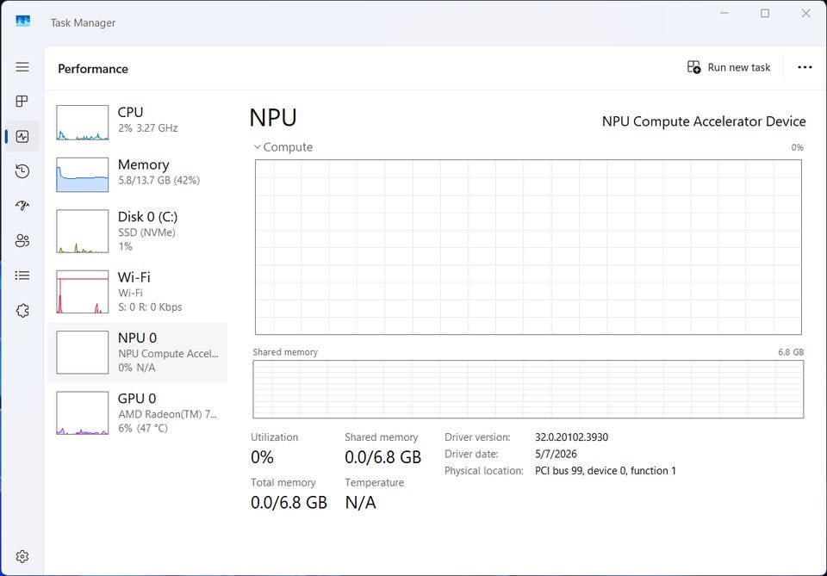Collapse the Compute graph chevron
827x576 pixels.
pyautogui.click(x=257, y=147)
